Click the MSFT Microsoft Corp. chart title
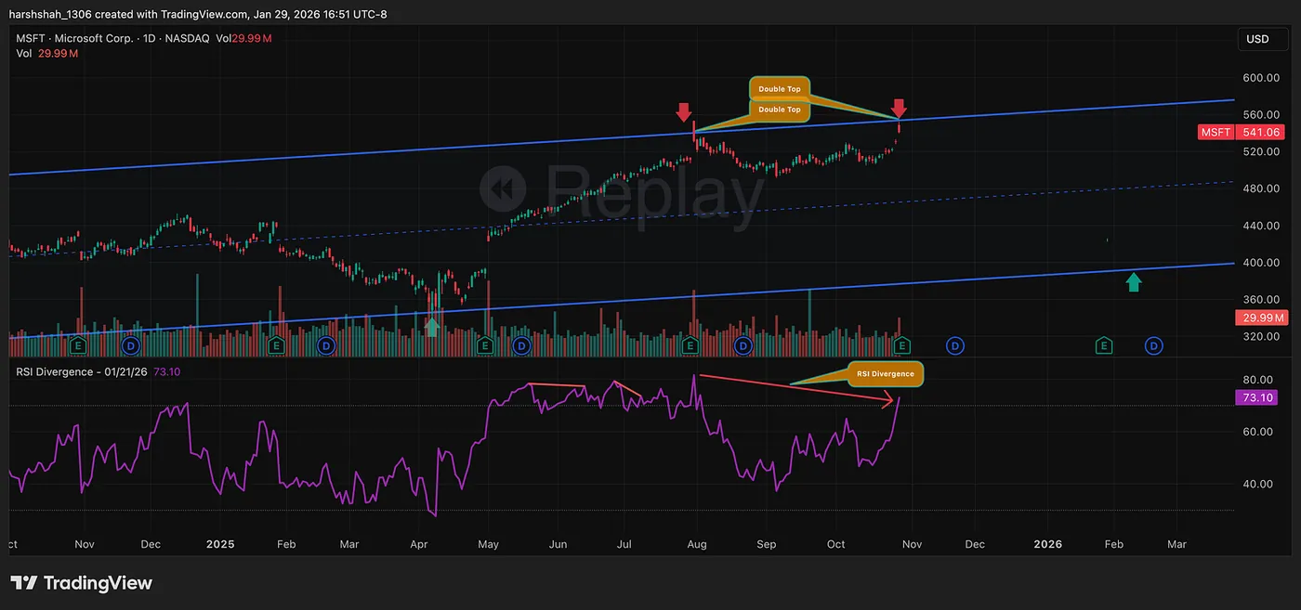Viewport: 1301px width, 610px height. coord(72,38)
